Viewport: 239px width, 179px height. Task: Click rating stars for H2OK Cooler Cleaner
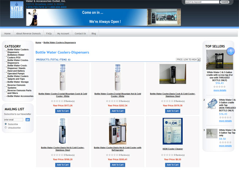coord(167,155)
